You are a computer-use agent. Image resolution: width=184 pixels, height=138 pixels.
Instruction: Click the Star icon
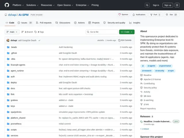pos(167,15)
